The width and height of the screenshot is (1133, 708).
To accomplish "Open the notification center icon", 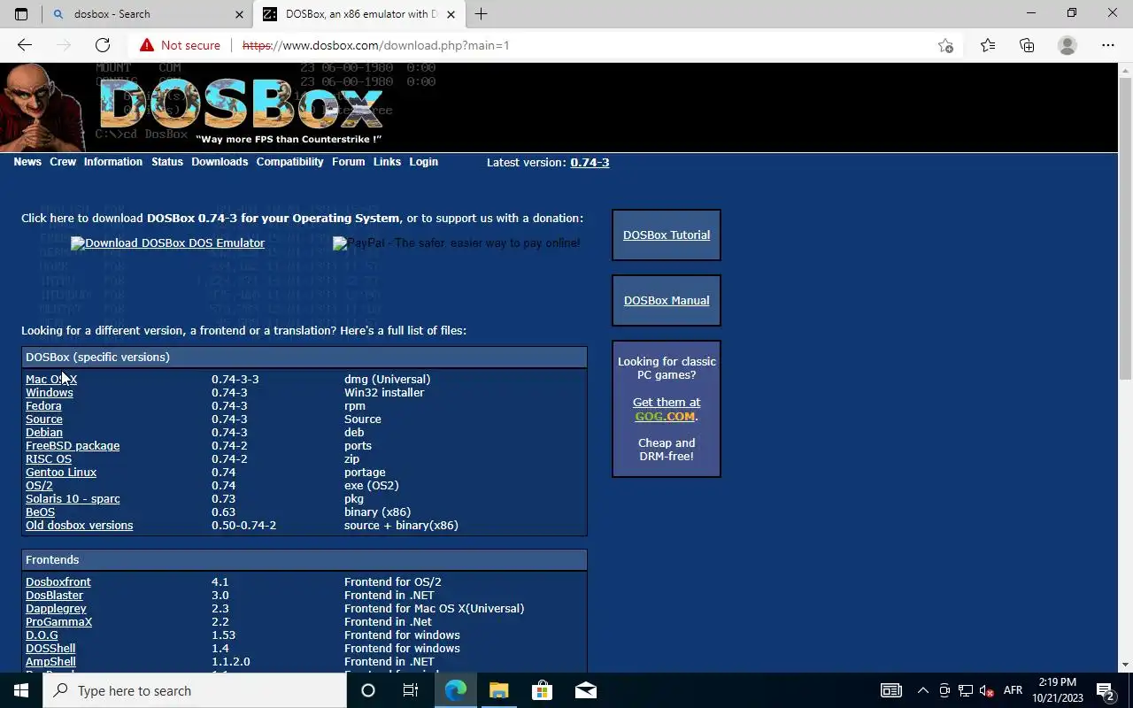I will click(x=1106, y=690).
